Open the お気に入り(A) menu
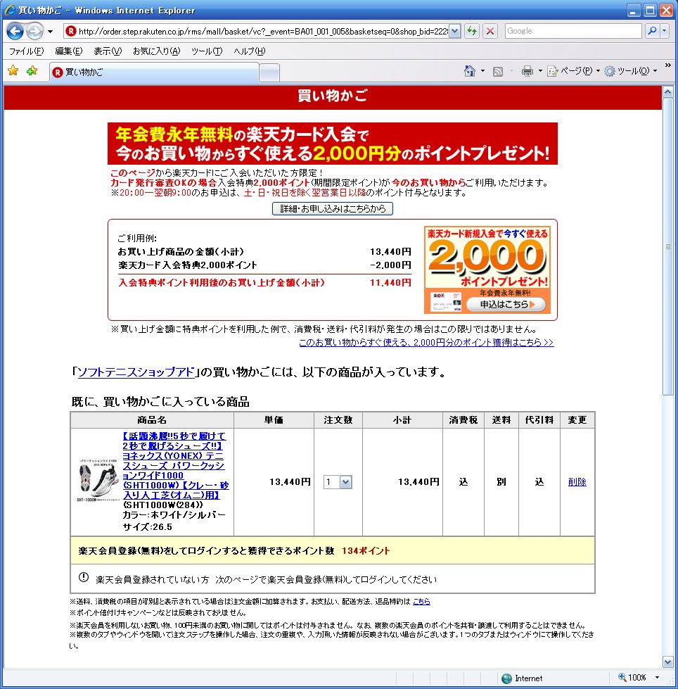Viewport: 678px width, 689px height. [156, 51]
